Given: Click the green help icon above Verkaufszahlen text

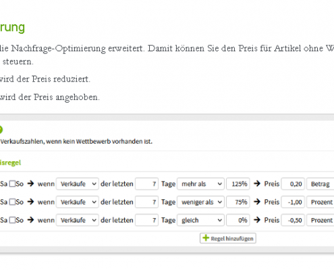Looking at the screenshot, I should coord(1,130).
